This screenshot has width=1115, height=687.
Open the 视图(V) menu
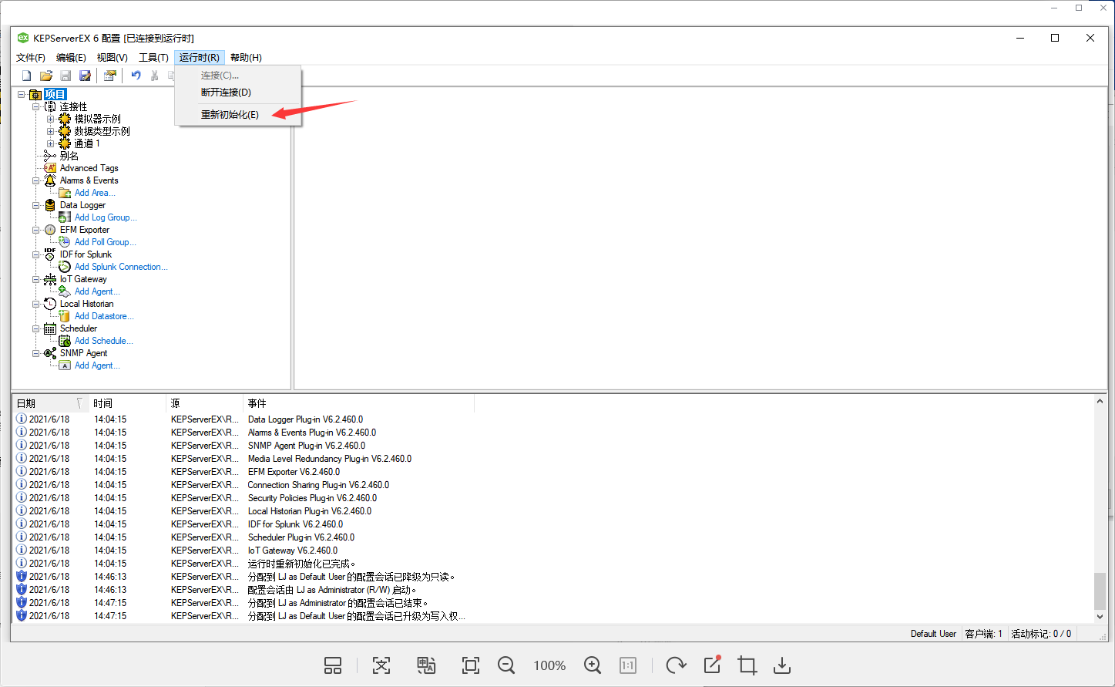[x=112, y=58]
